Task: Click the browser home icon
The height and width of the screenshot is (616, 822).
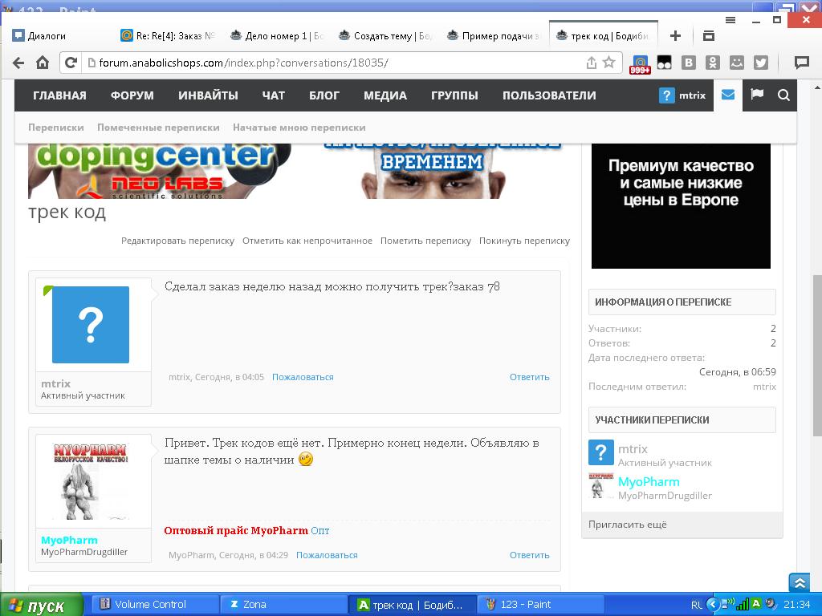Action: pos(43,63)
